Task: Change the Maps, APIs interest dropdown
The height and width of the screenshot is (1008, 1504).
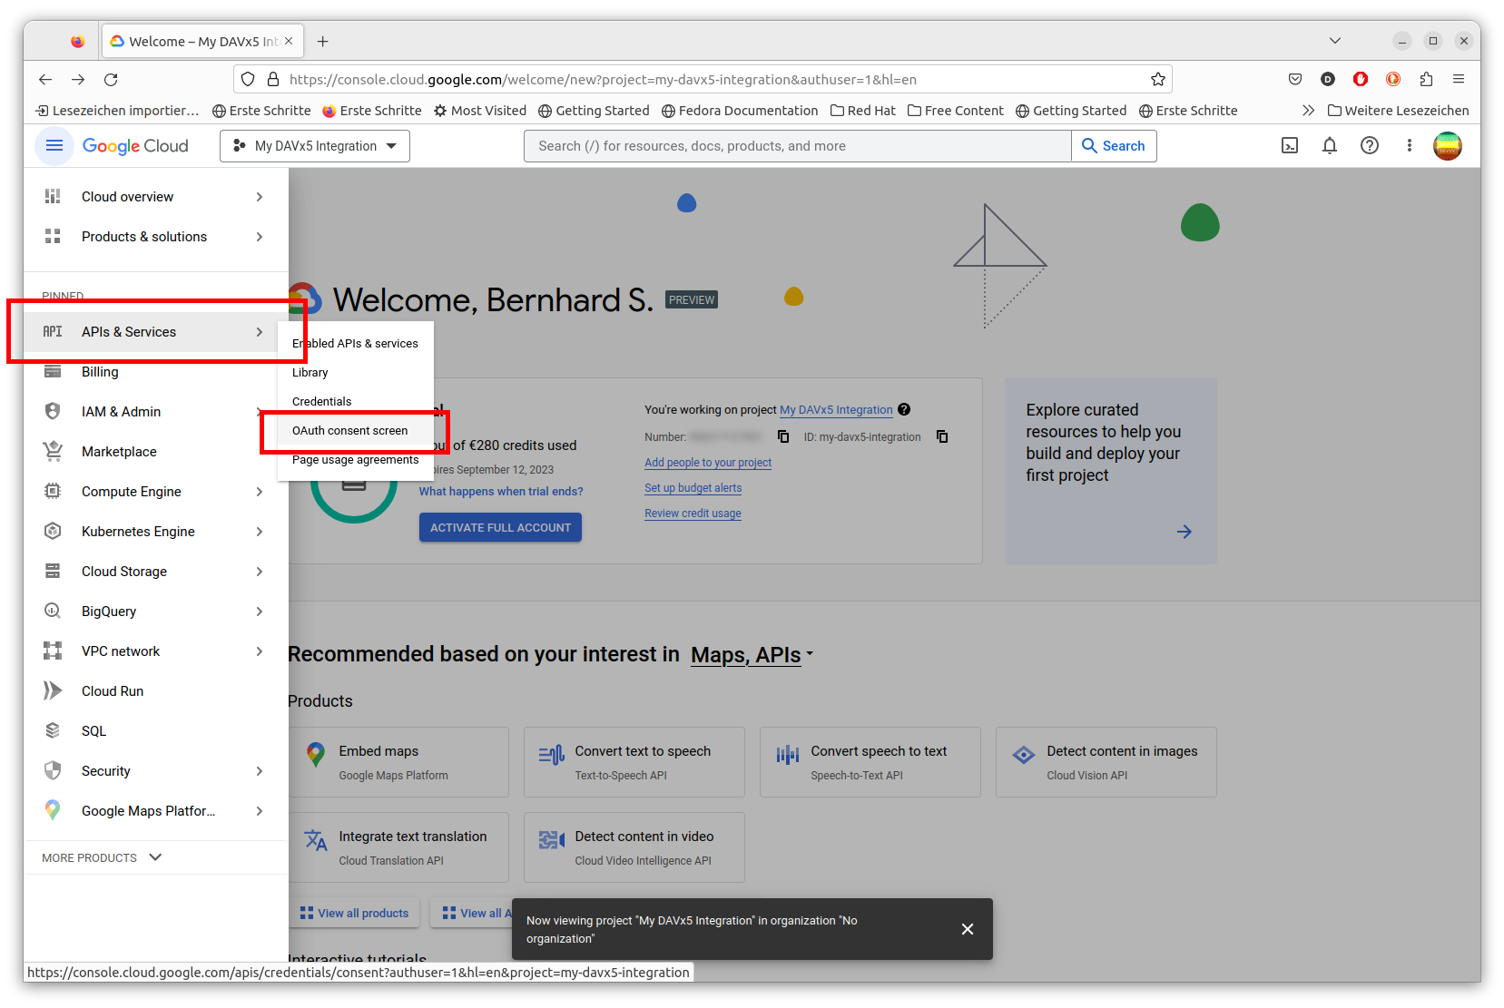Action: [x=752, y=655]
